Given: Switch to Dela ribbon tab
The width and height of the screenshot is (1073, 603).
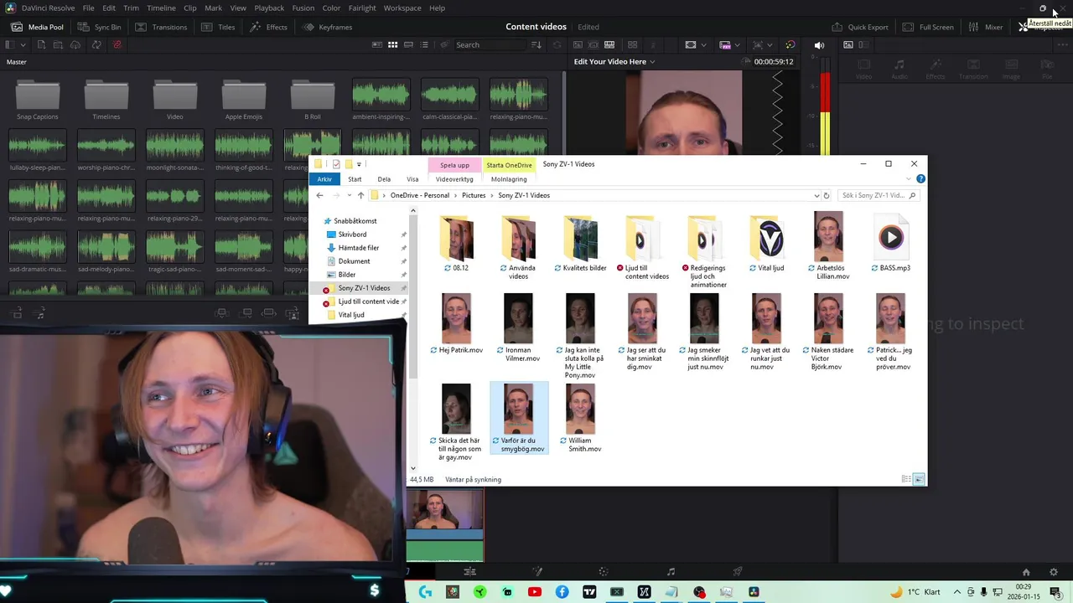Looking at the screenshot, I should tap(384, 179).
